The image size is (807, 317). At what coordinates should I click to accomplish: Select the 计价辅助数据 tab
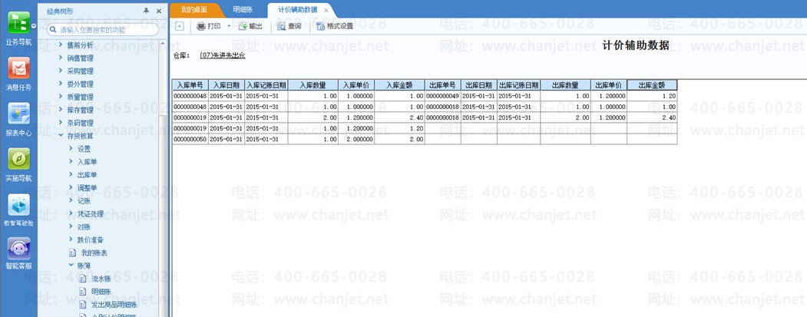pyautogui.click(x=297, y=10)
